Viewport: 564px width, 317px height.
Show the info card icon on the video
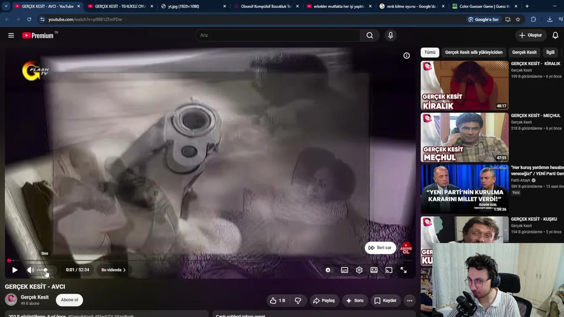(x=407, y=55)
